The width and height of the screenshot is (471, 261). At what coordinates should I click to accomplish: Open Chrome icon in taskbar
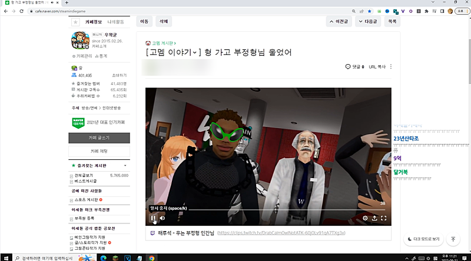click(152, 258)
